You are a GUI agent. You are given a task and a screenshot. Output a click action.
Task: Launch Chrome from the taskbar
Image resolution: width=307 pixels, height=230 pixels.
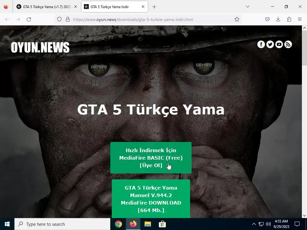(118, 224)
